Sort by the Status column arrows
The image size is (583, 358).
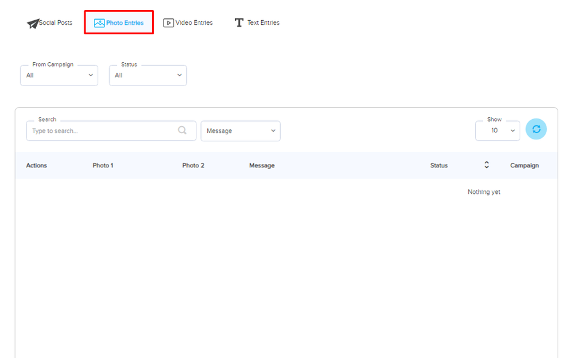point(486,165)
